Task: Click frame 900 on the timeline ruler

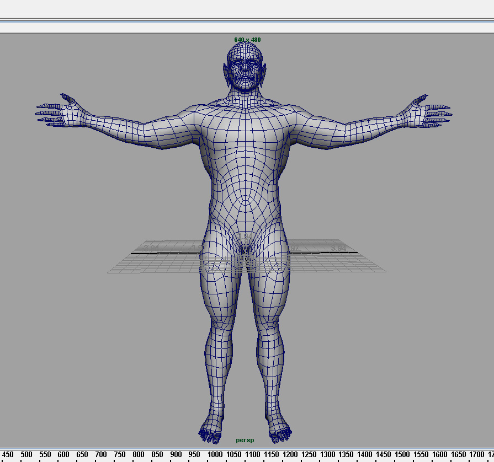Action: click(x=176, y=455)
